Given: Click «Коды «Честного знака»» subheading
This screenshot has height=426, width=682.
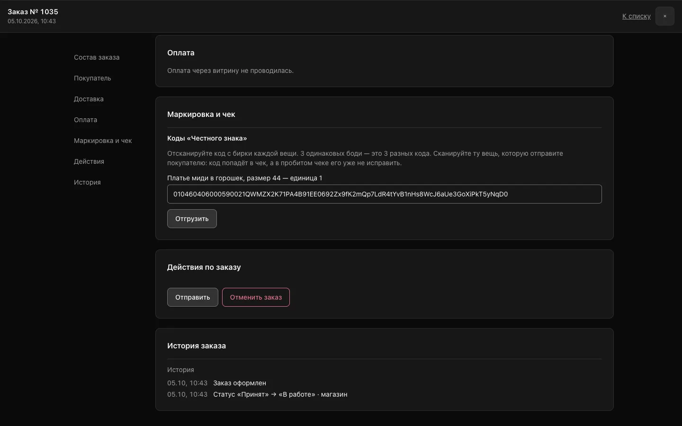Looking at the screenshot, I should point(207,138).
